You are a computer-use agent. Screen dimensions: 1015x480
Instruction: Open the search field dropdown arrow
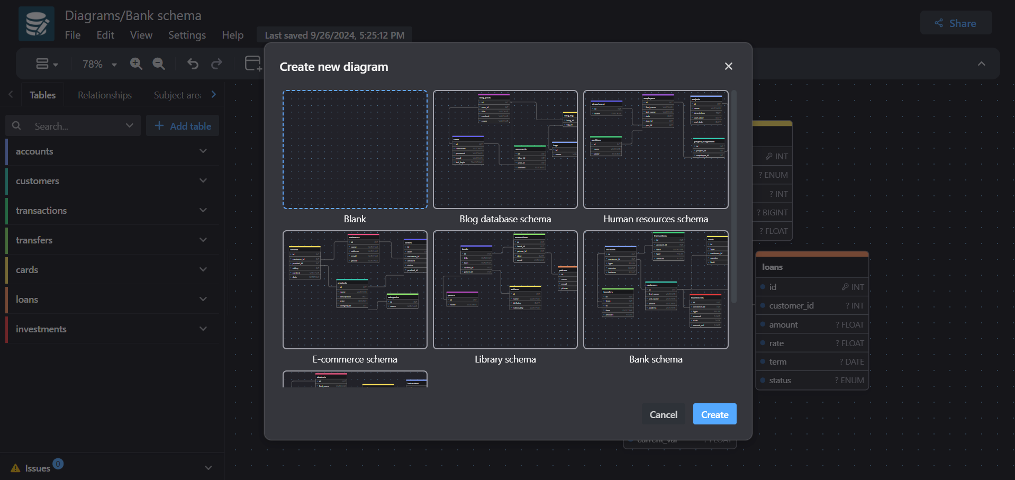click(x=130, y=125)
